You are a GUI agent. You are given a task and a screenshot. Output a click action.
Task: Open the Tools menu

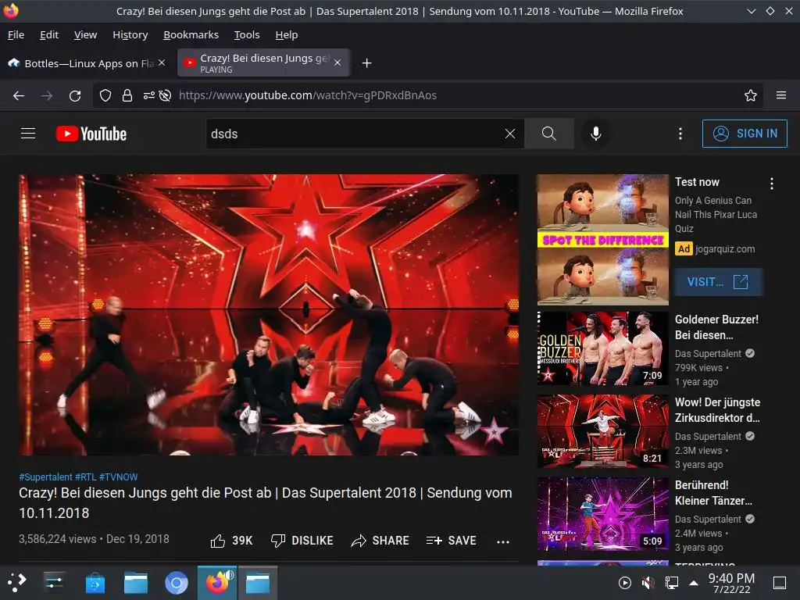(247, 34)
